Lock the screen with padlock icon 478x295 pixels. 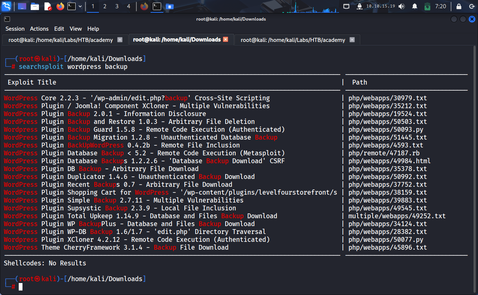pyautogui.click(x=459, y=6)
